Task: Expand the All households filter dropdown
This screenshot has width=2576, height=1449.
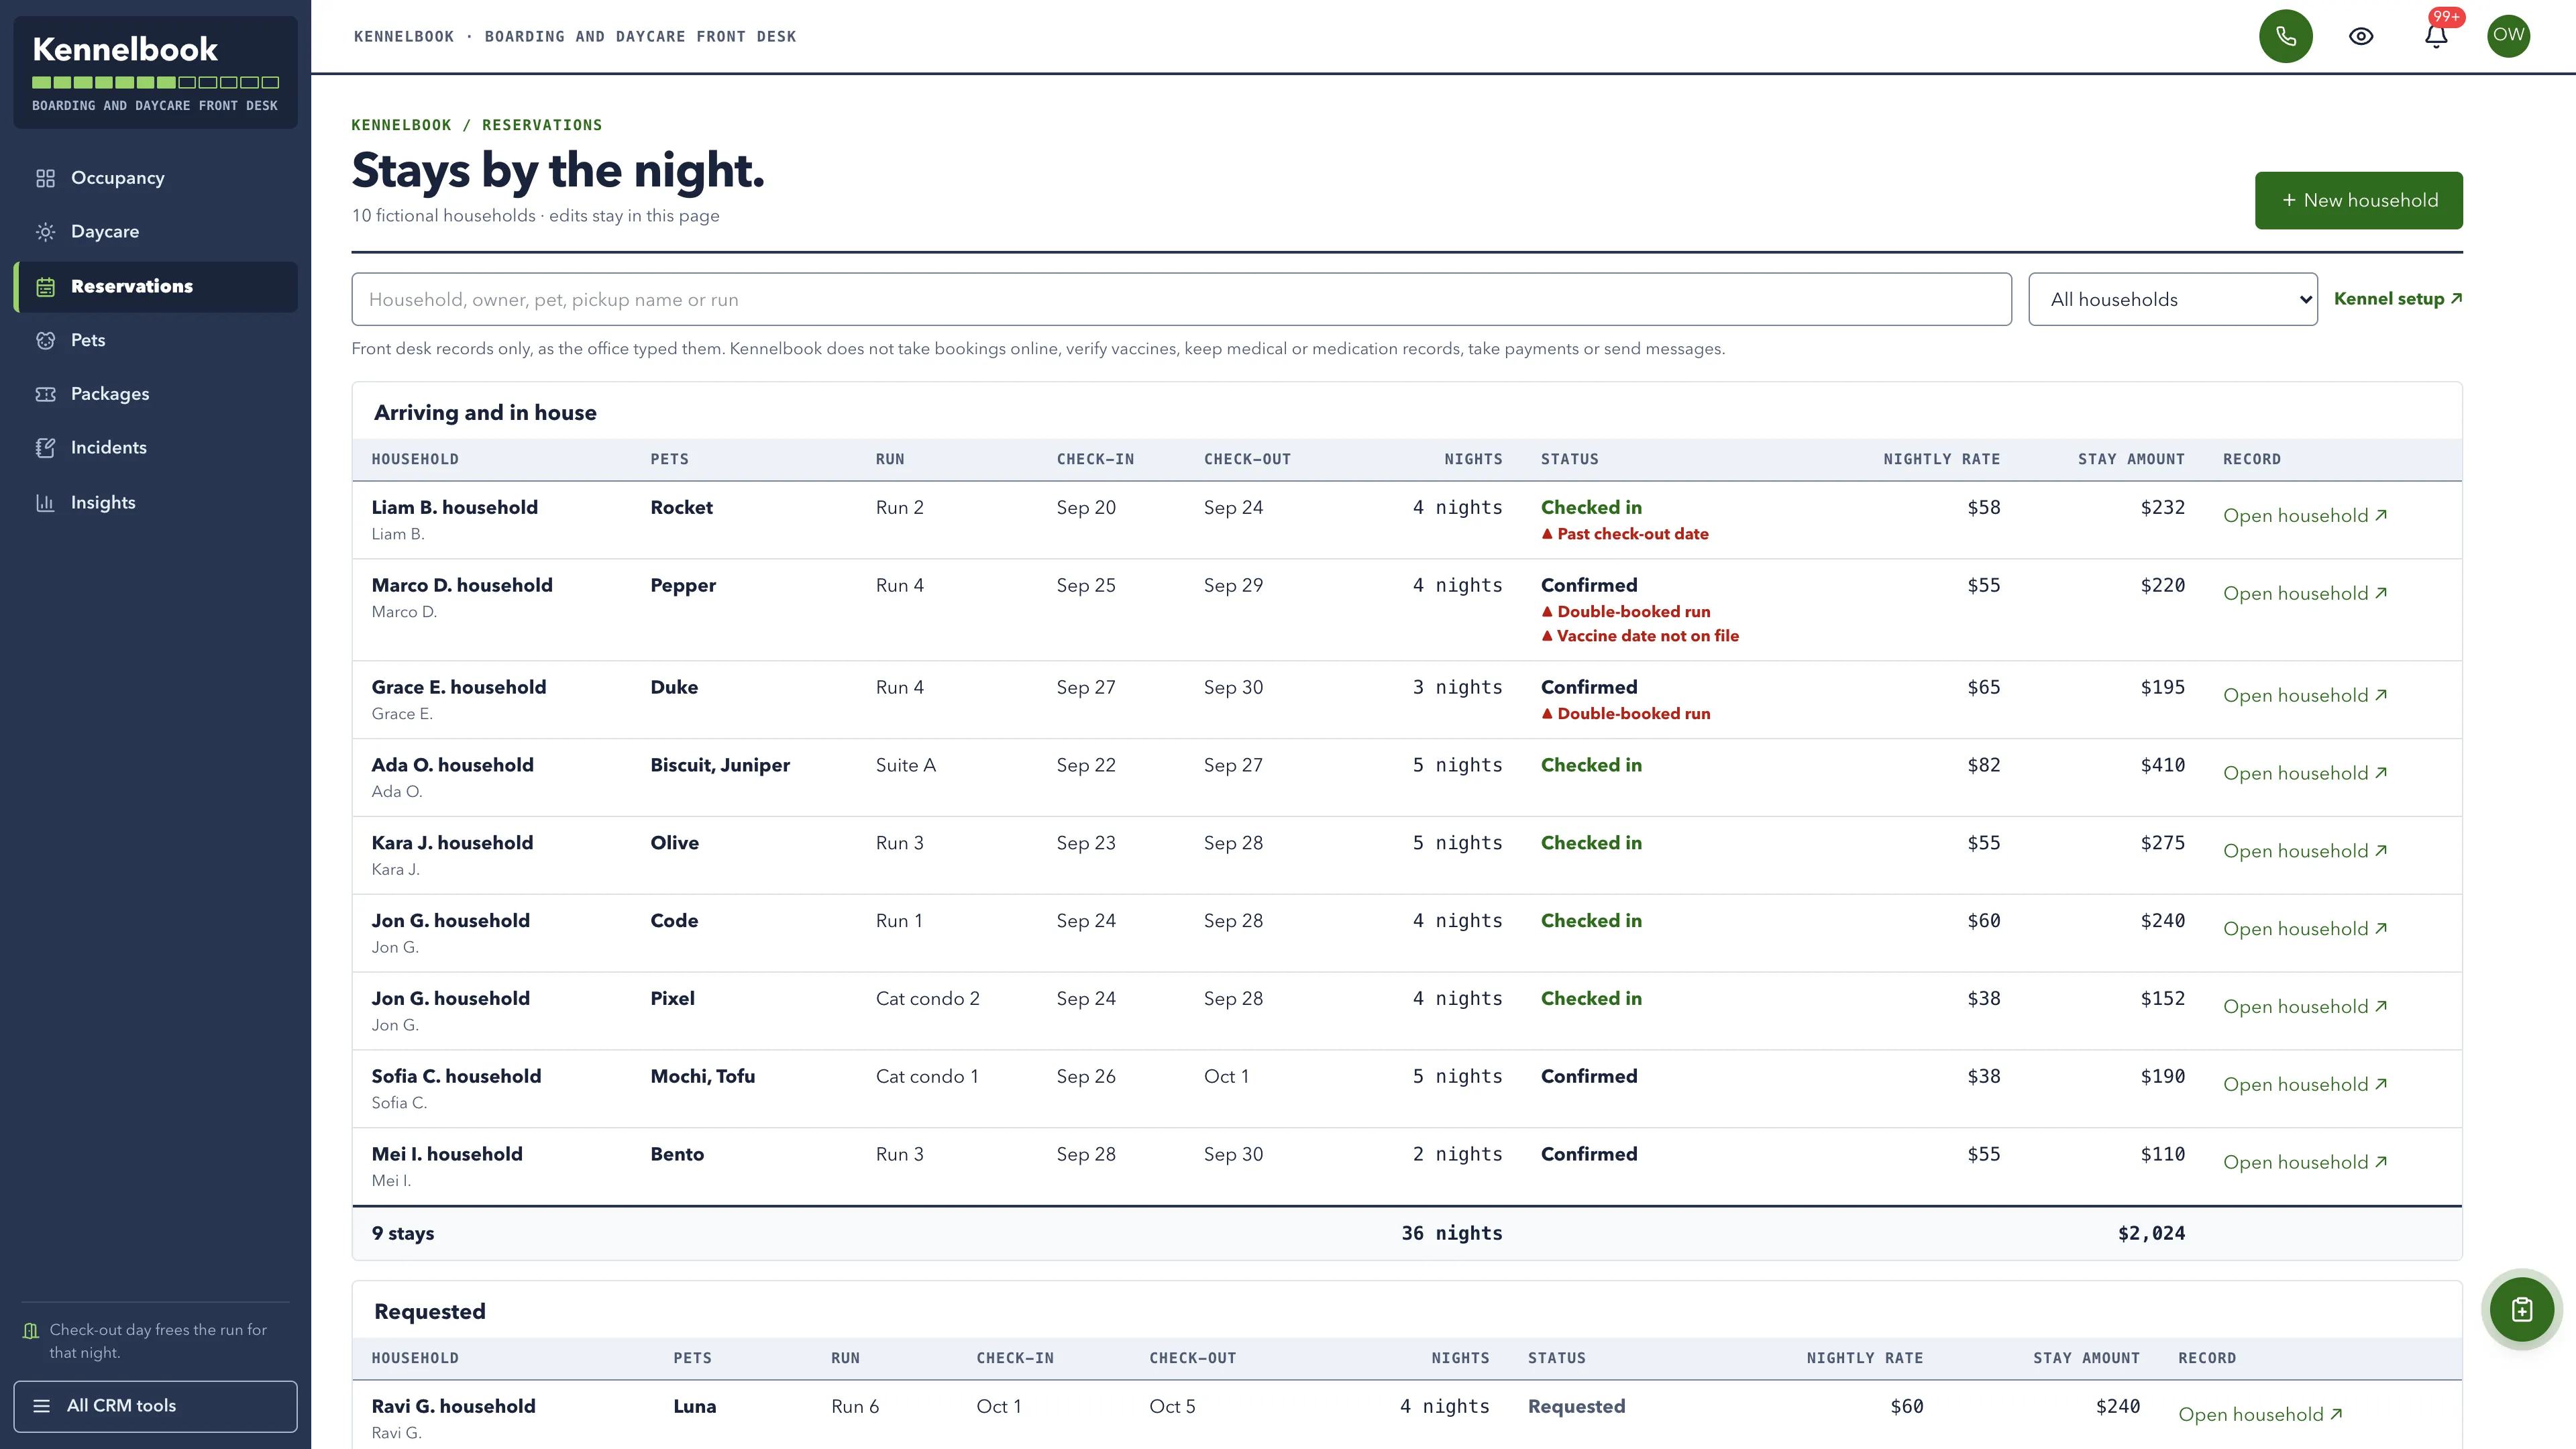Action: pyautogui.click(x=2172, y=299)
